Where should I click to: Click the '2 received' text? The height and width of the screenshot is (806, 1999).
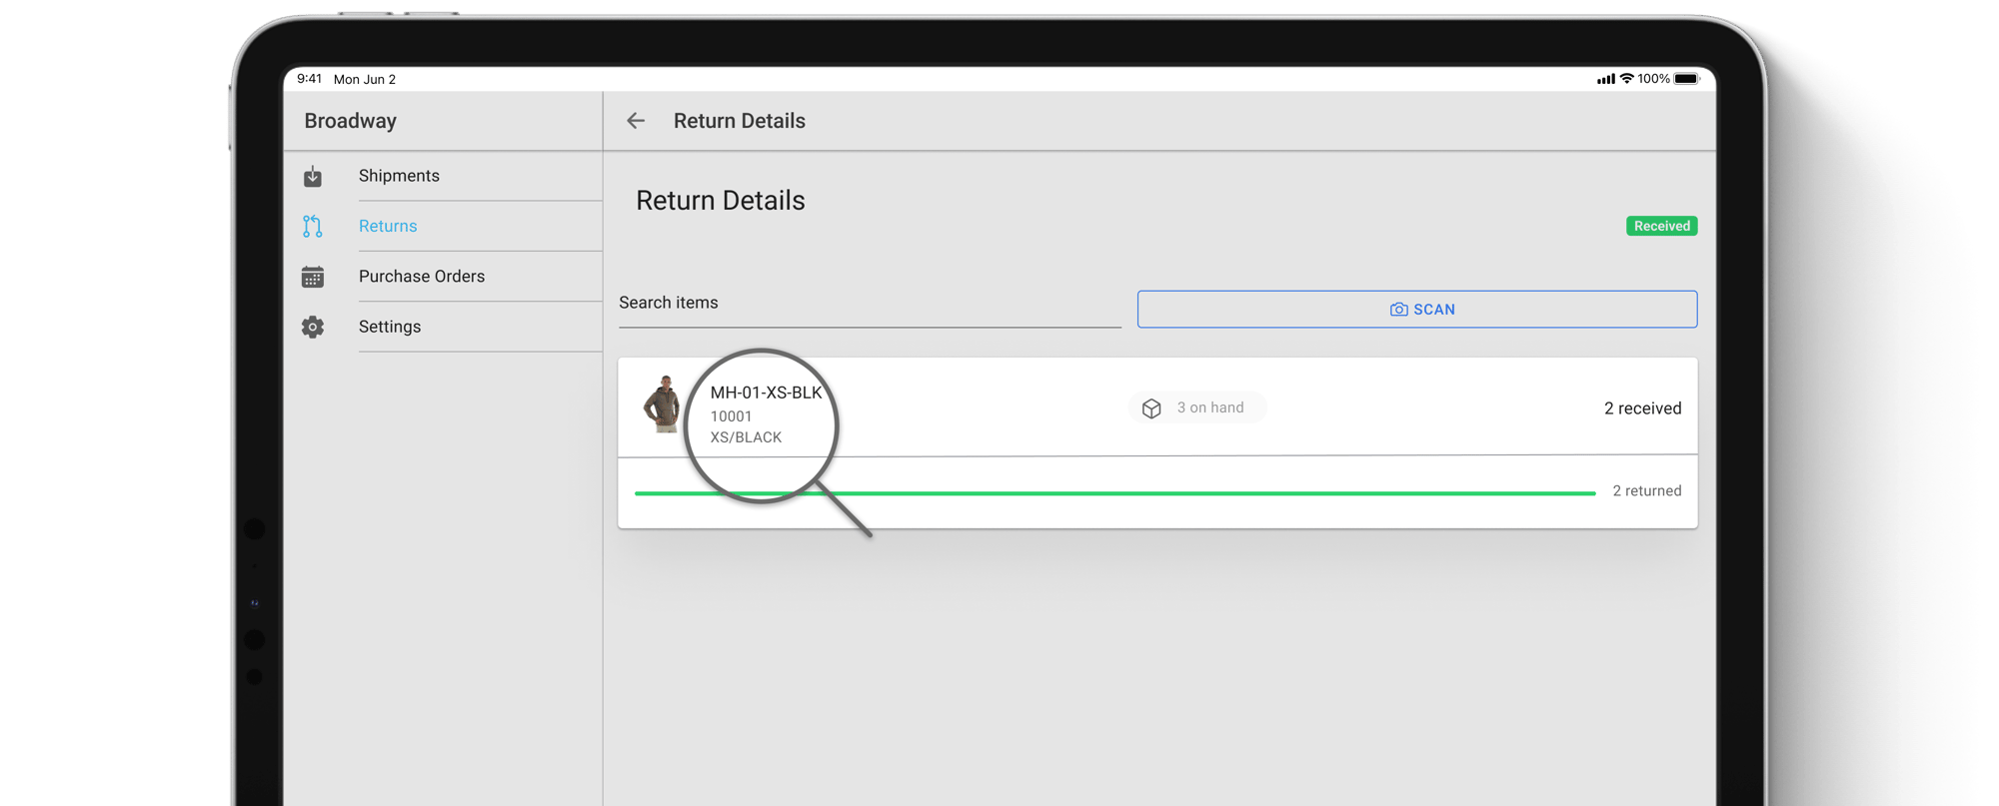[x=1642, y=408]
